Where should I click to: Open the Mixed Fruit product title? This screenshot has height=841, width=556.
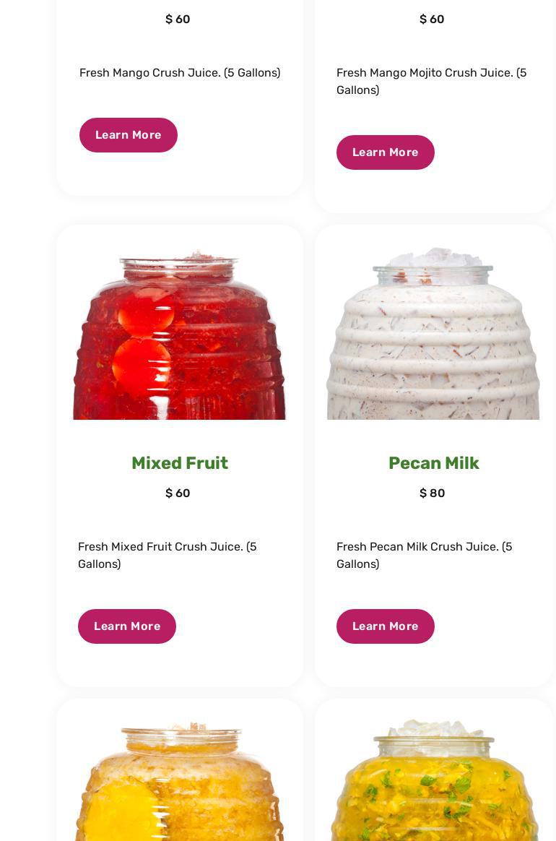(180, 463)
